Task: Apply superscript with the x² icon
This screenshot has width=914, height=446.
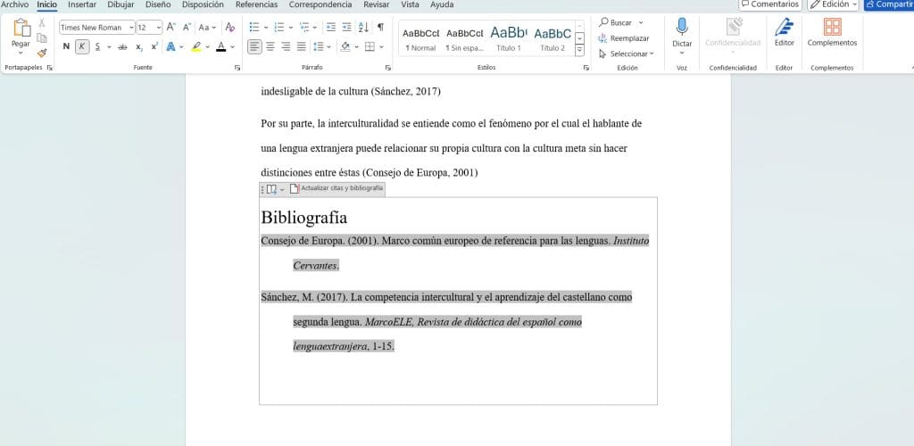Action: (154, 46)
